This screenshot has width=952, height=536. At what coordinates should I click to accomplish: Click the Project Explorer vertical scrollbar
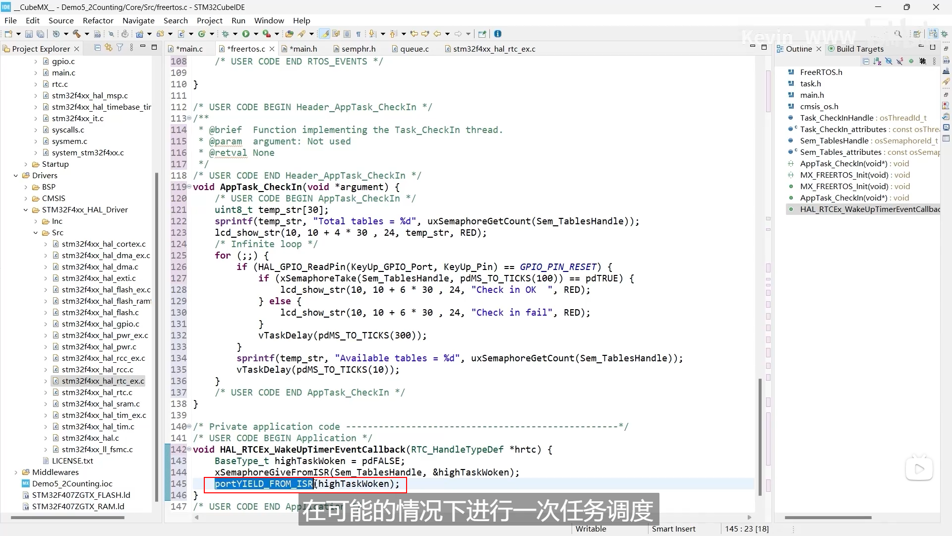(x=157, y=337)
